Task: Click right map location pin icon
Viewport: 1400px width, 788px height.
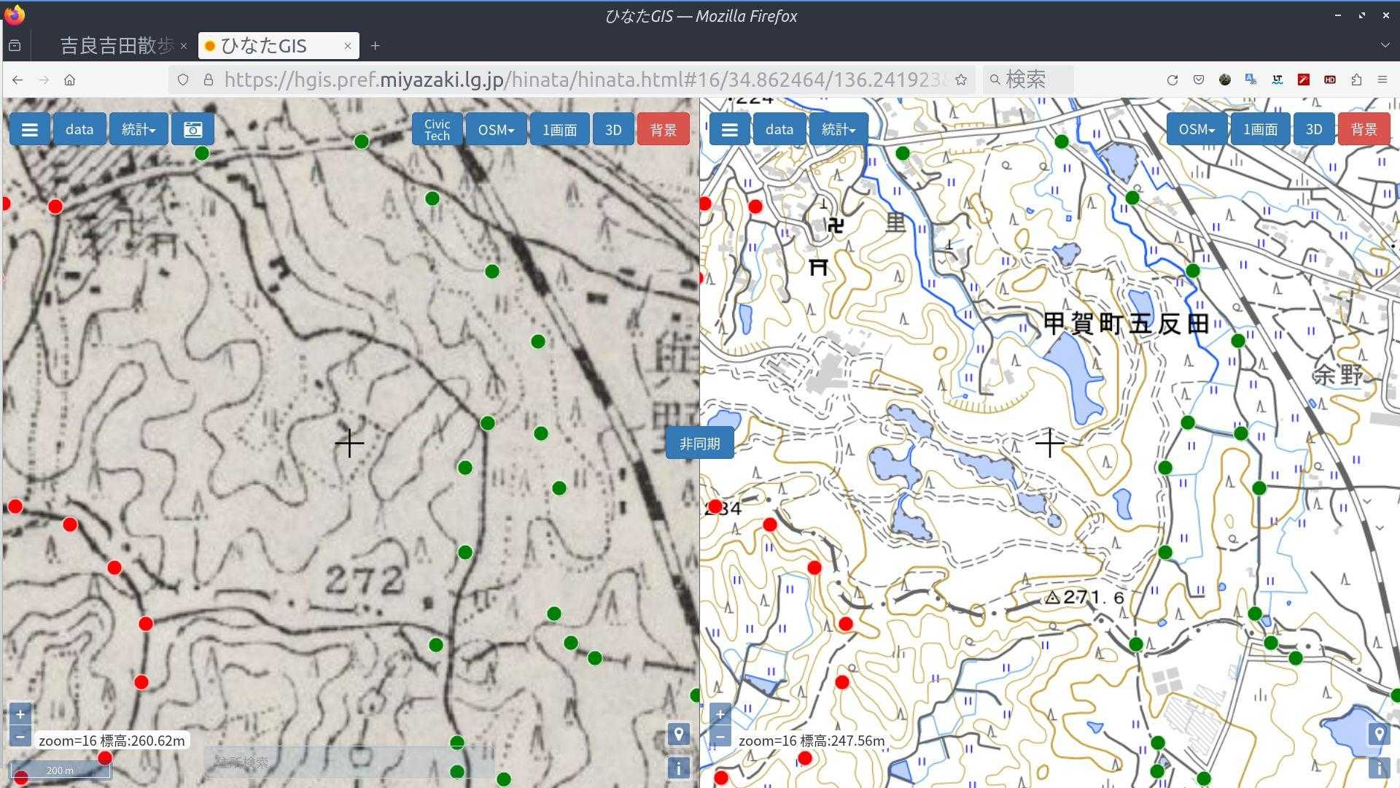Action: click(1378, 734)
